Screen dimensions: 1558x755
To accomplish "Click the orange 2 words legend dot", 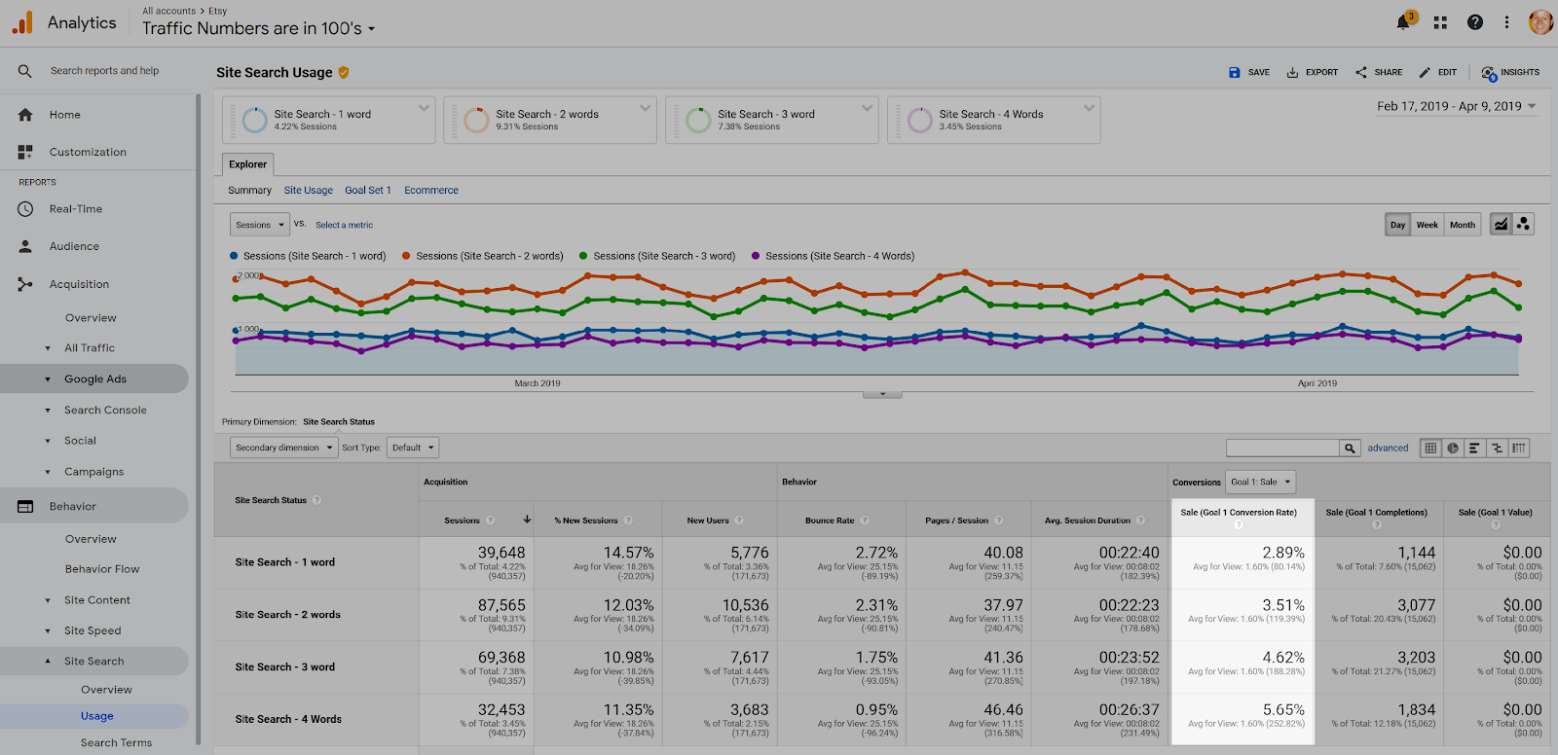I will 406,256.
